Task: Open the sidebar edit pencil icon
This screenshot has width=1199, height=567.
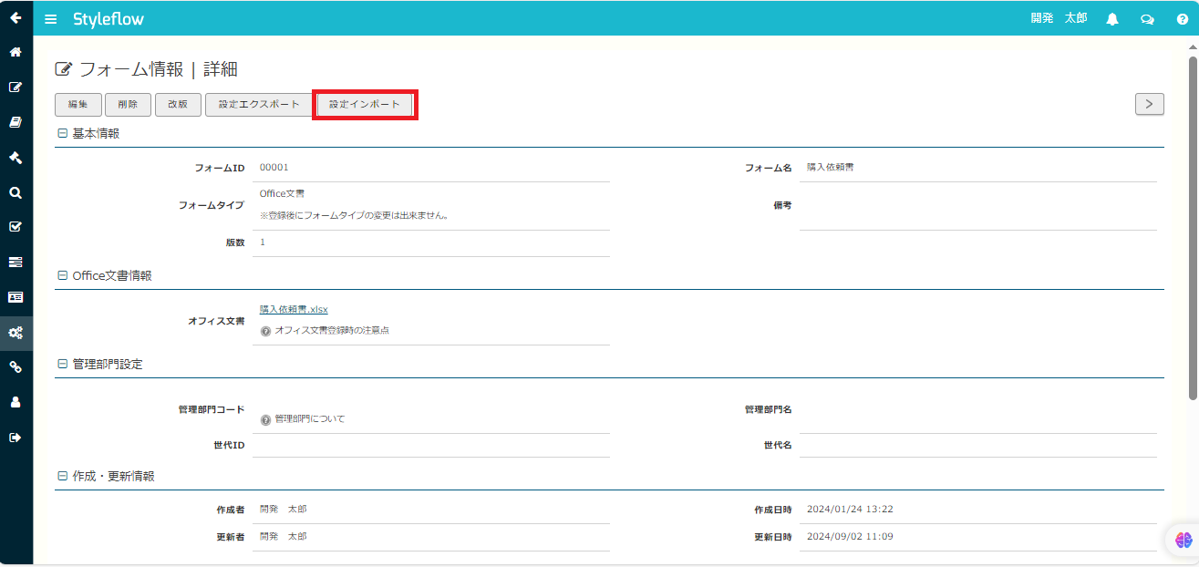Action: pos(16,88)
